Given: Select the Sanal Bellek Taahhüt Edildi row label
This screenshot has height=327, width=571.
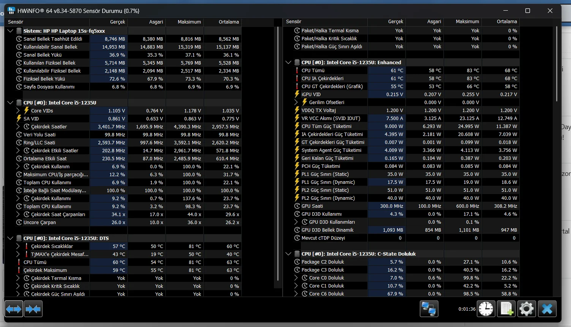Looking at the screenshot, I should click(x=53, y=39).
